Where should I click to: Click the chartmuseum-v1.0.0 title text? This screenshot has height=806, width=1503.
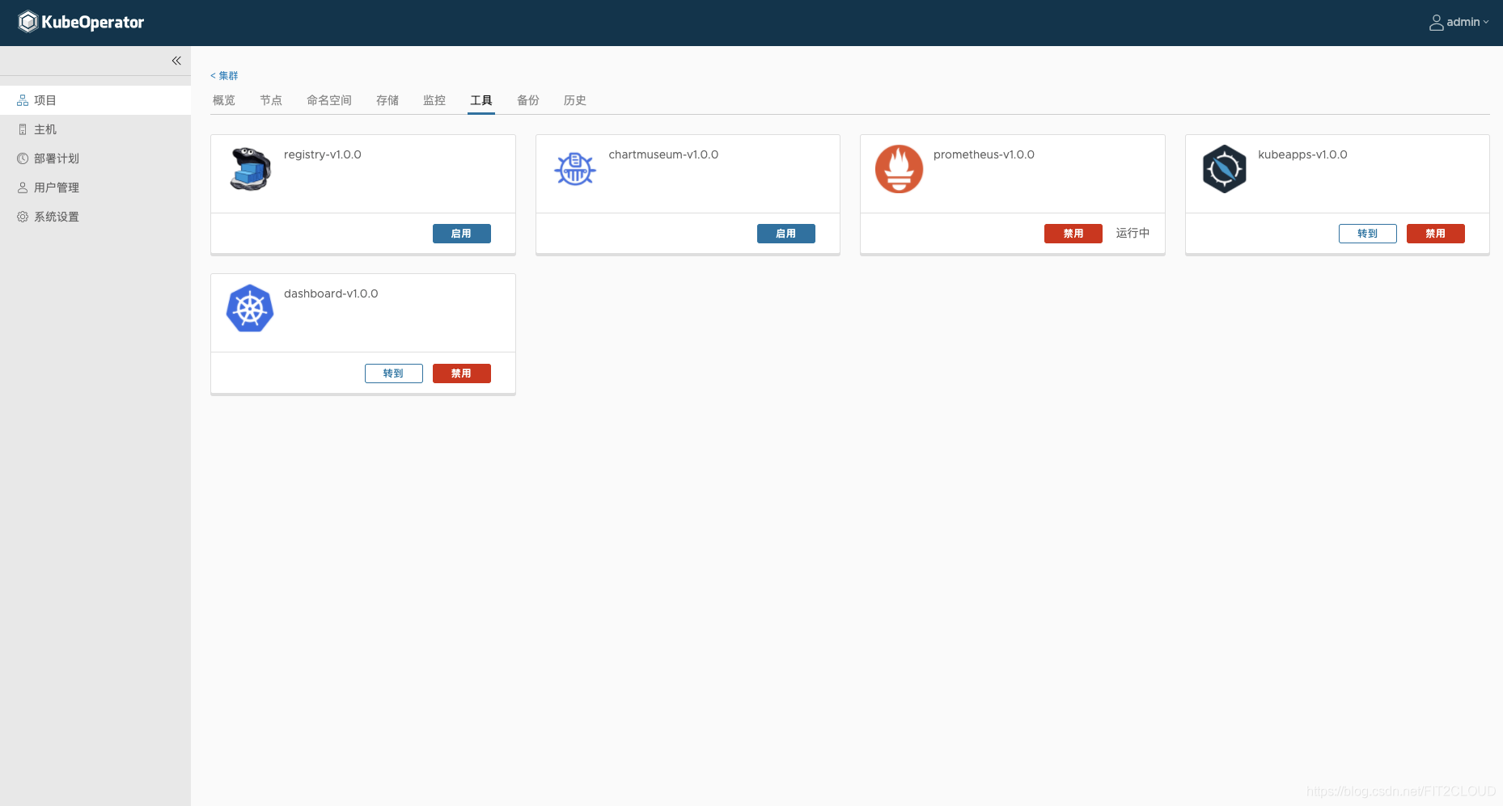coord(663,154)
